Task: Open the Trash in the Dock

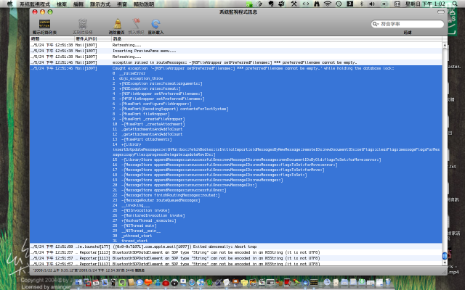Action: click(x=388, y=282)
